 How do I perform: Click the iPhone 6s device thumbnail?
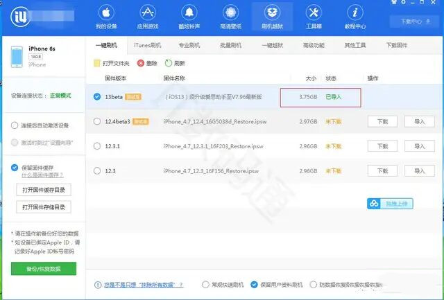(x=17, y=57)
